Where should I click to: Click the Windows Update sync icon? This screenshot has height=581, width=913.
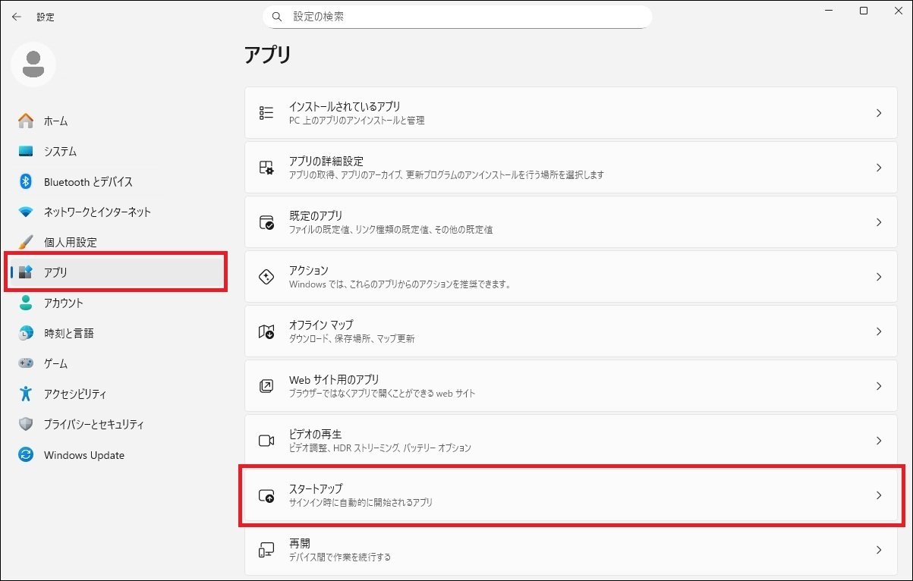pos(26,455)
